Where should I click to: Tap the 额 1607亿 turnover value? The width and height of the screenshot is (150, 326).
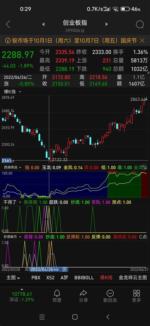[x=137, y=84]
